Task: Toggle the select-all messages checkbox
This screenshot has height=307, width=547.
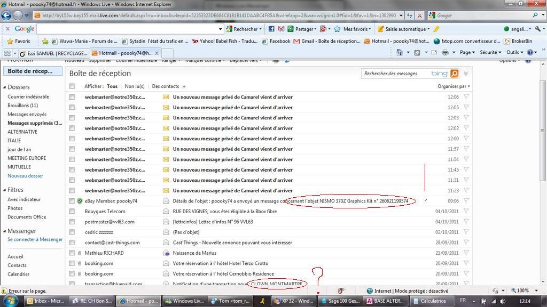Action: (x=72, y=86)
